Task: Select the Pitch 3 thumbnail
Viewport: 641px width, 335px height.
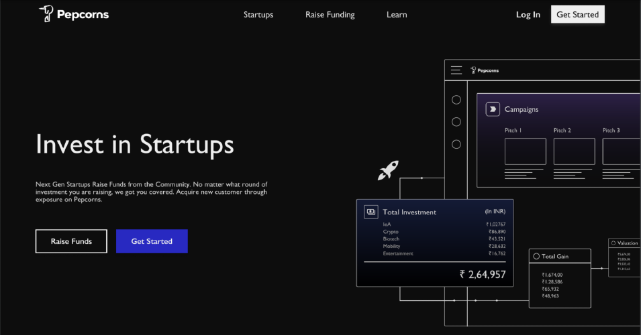Action: tap(622, 151)
